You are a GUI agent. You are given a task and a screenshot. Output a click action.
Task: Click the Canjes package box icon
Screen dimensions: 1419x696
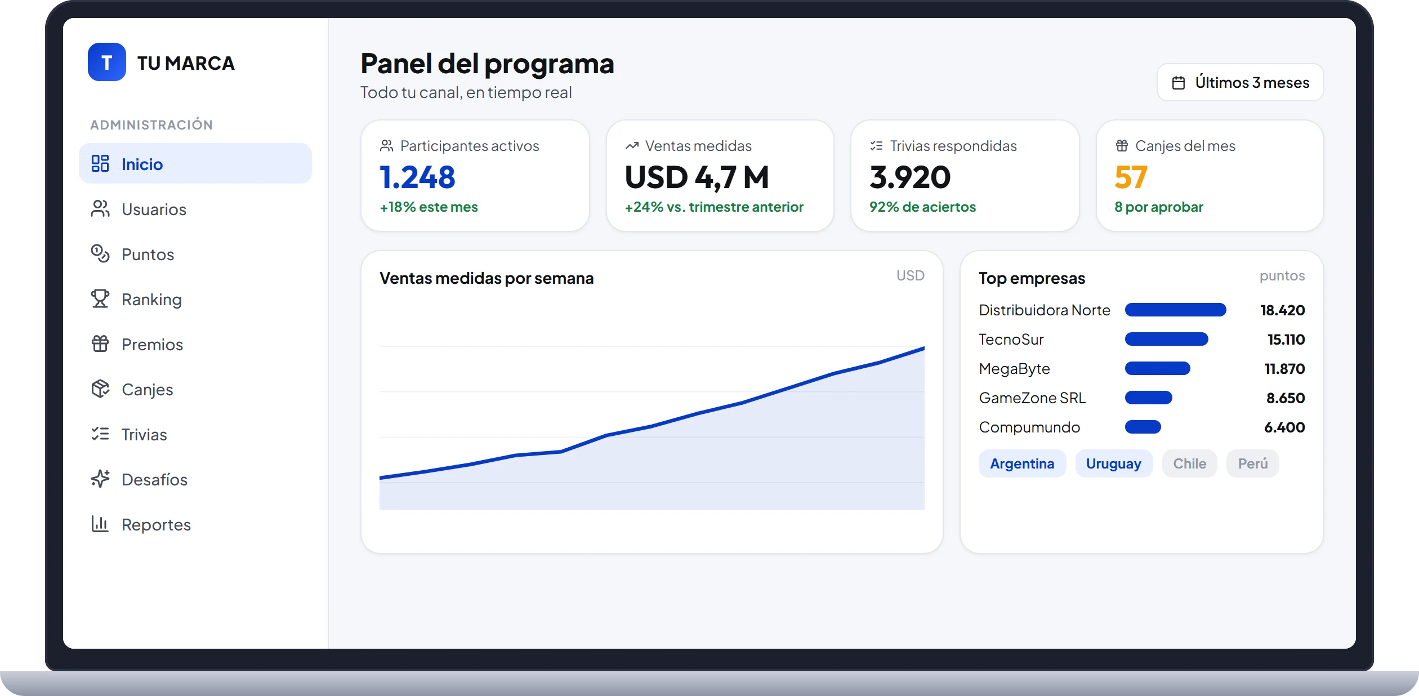pyautogui.click(x=100, y=389)
